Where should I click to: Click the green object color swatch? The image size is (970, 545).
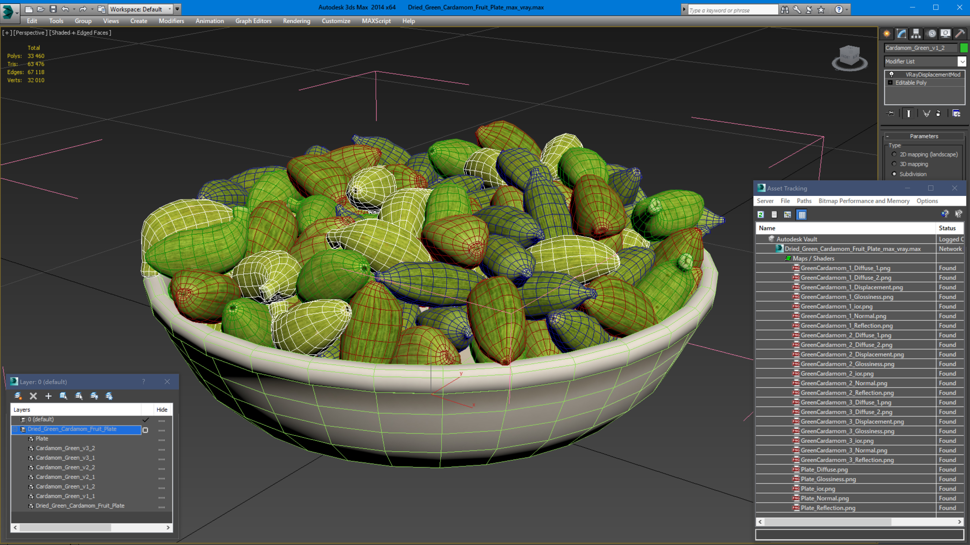point(964,48)
